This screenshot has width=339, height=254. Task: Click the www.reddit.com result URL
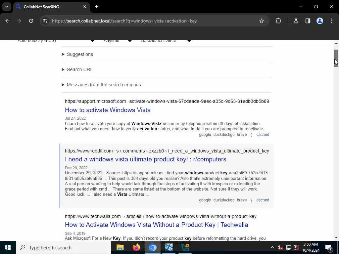[167, 151]
